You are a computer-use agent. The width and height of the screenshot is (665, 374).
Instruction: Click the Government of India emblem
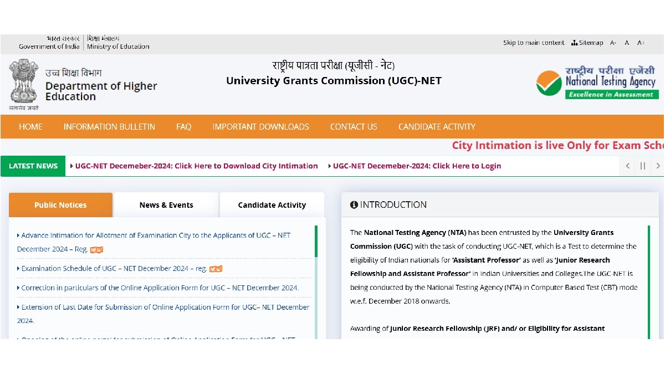coord(23,84)
